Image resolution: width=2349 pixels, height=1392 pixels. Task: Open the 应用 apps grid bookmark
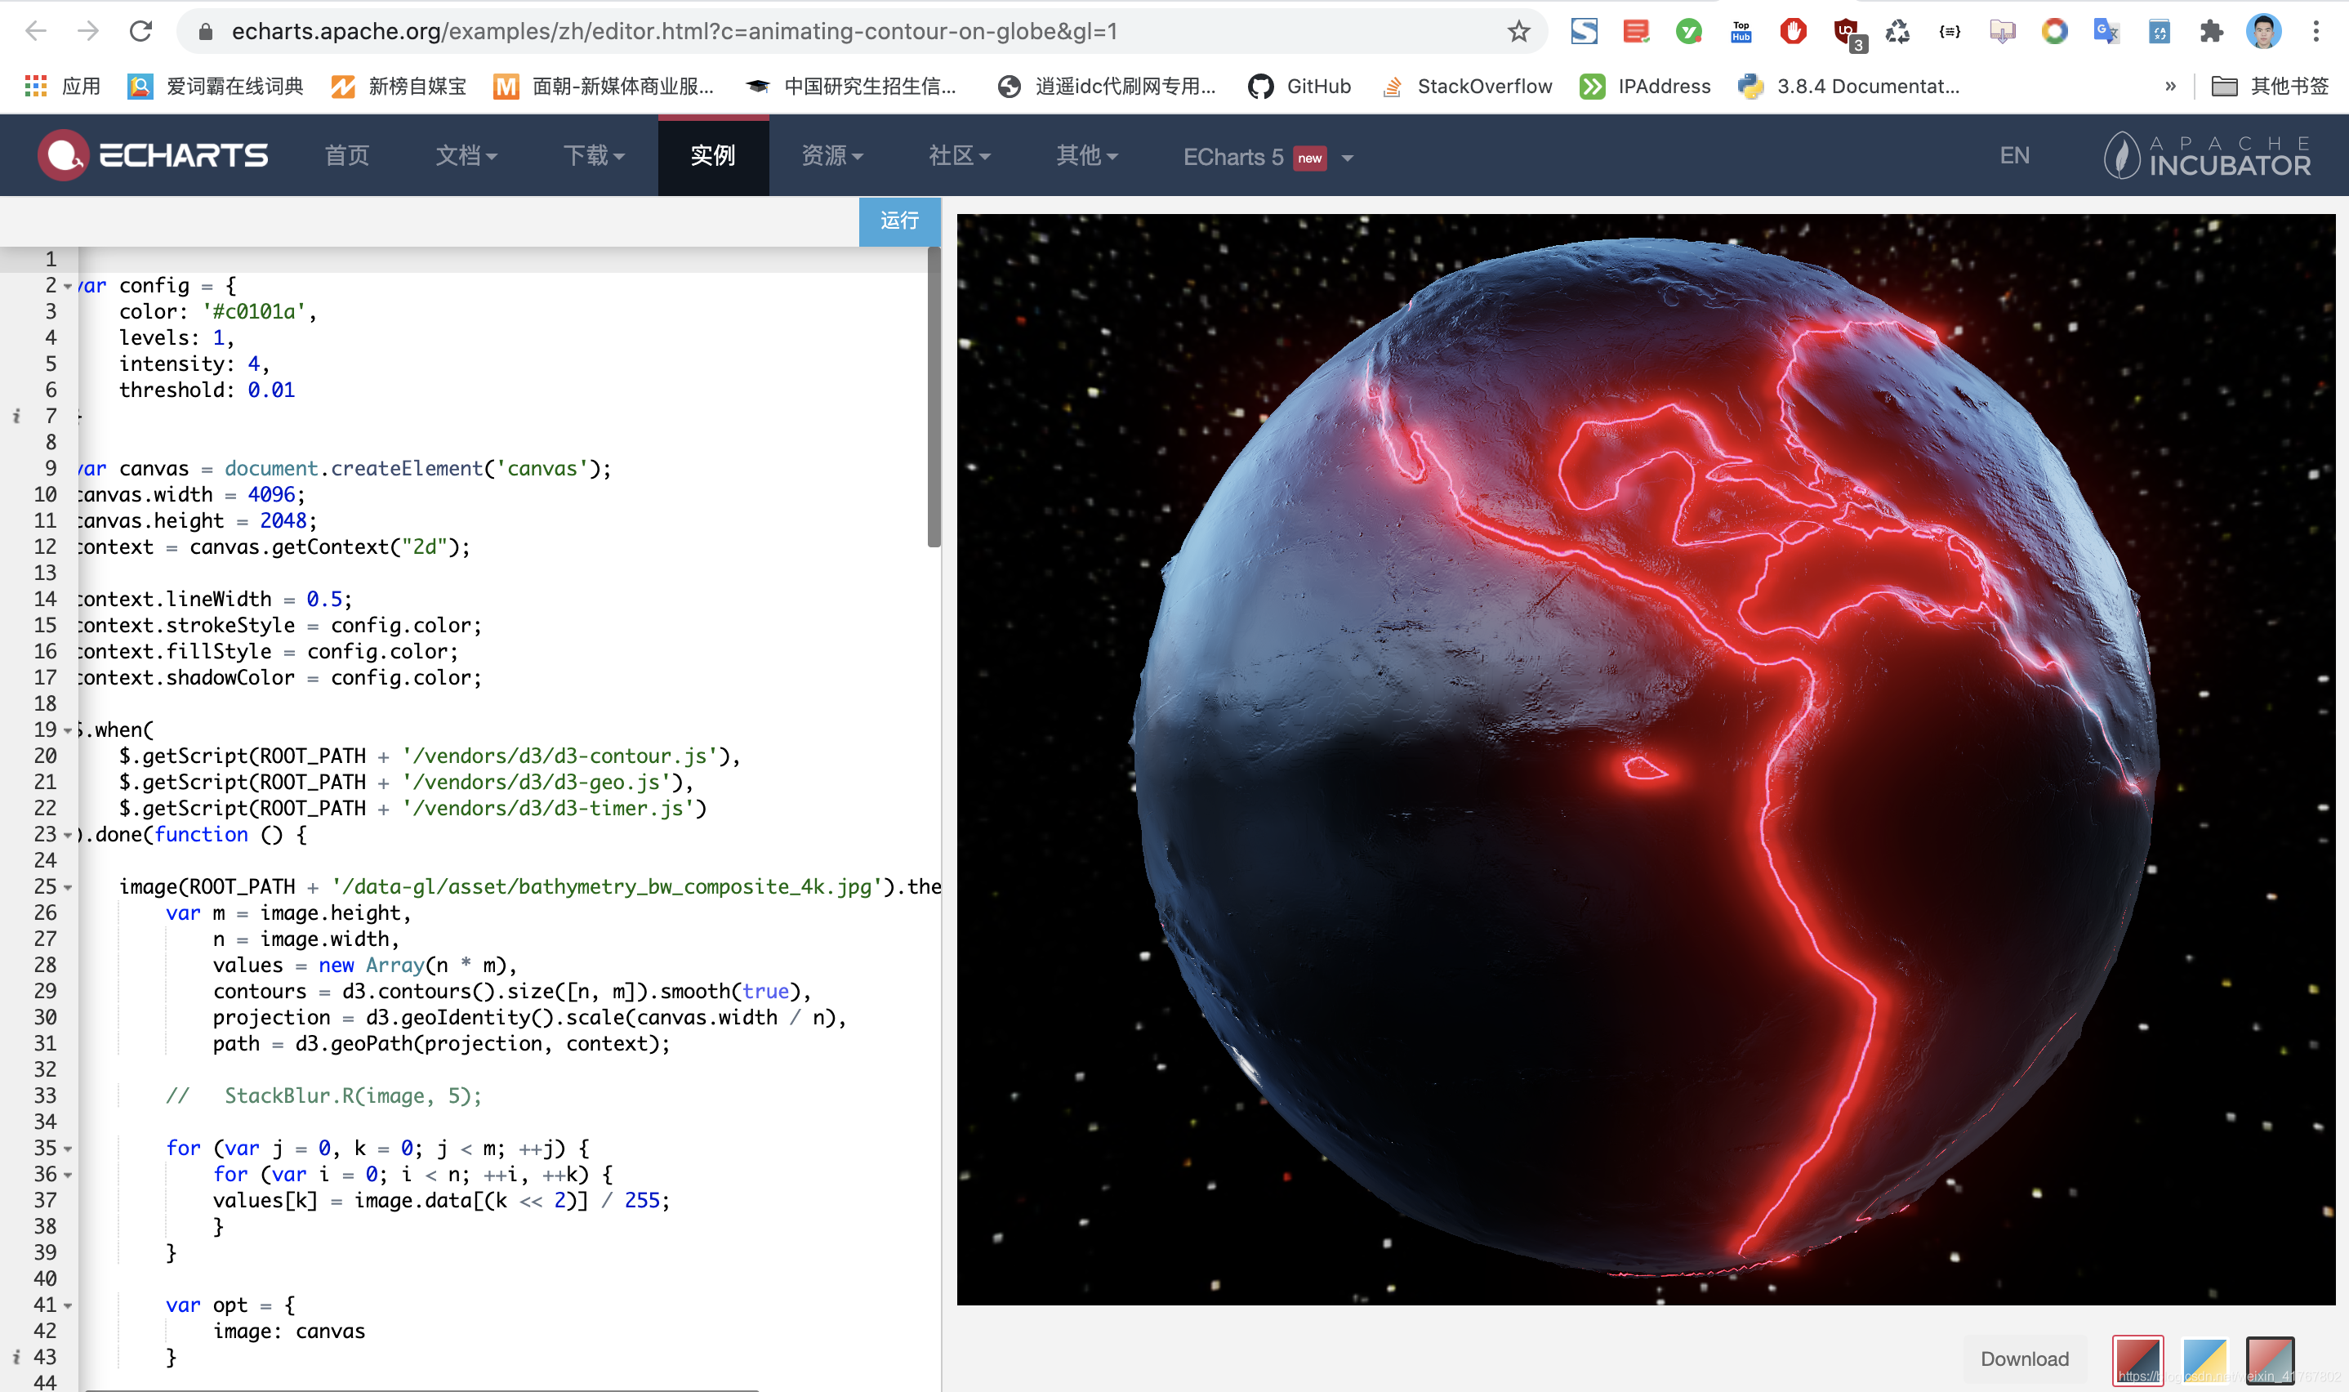pos(62,87)
